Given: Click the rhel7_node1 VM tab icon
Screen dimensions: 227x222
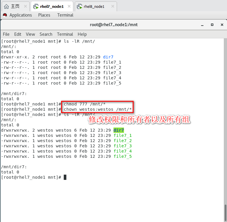Looking at the screenshot, I should (x=36, y=6).
